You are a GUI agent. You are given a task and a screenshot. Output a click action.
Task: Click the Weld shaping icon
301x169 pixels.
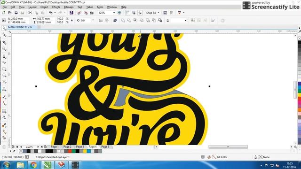pyautogui.click(x=123, y=21)
